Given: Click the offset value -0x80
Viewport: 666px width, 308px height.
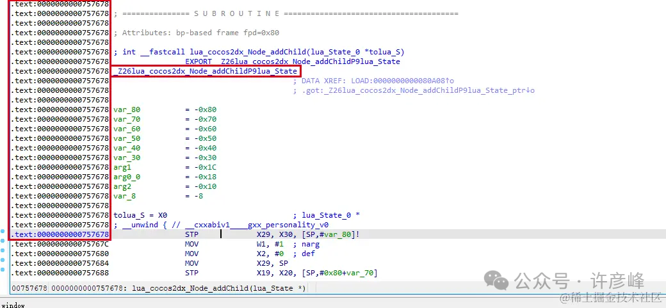Looking at the screenshot, I should click(x=205, y=109).
